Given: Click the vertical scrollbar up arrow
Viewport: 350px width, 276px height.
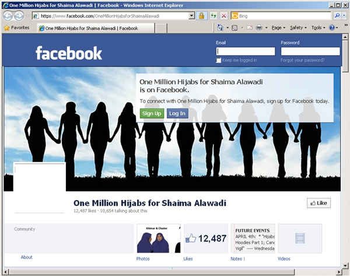Looking at the screenshot, I should pos(345,37).
